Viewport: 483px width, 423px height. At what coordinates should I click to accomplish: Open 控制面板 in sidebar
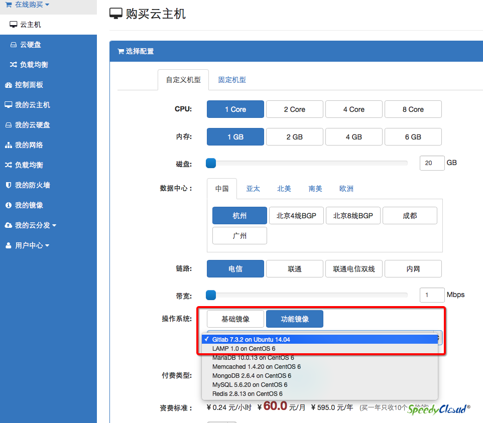coord(48,85)
